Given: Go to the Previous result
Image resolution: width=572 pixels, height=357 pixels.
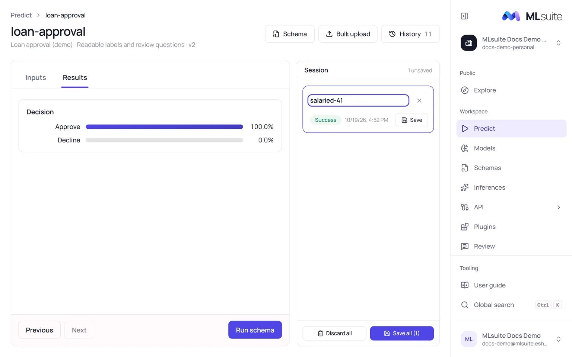Looking at the screenshot, I should pyautogui.click(x=39, y=330).
